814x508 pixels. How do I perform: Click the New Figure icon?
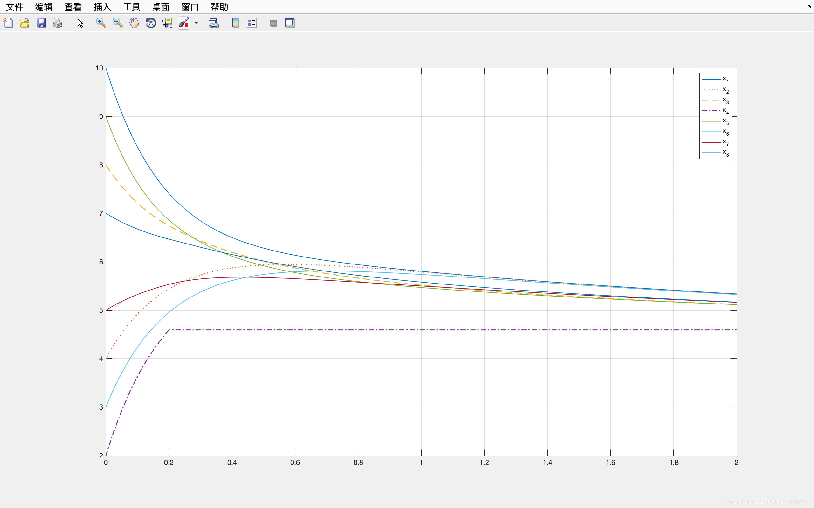point(8,23)
